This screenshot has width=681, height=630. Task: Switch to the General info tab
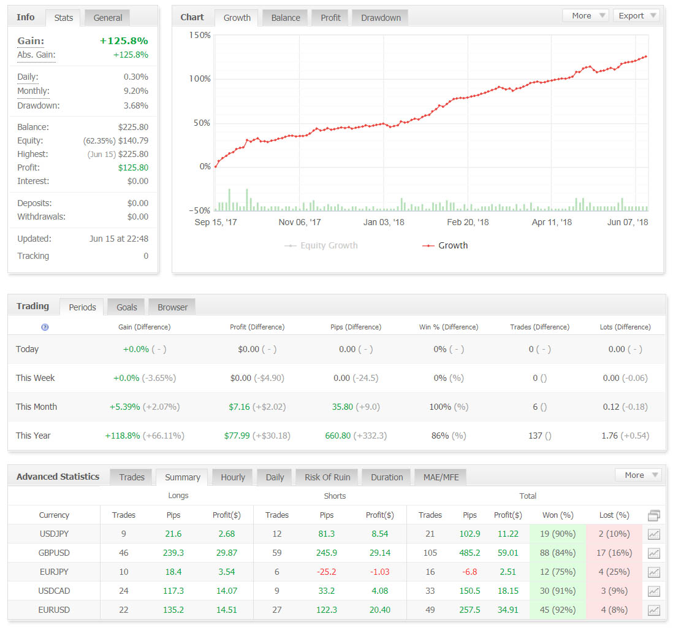coord(108,18)
